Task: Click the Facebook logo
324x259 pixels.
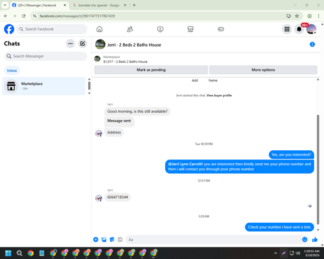Action: [x=9, y=29]
